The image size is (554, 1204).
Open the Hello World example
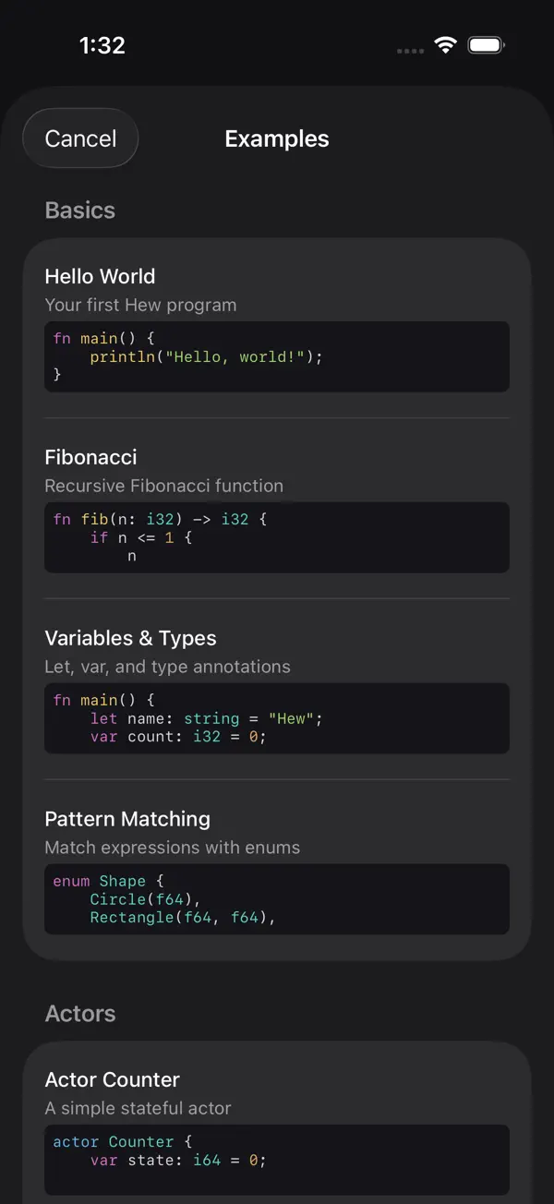100,276
